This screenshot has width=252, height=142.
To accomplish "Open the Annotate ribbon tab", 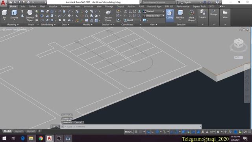I will tap(89, 6).
